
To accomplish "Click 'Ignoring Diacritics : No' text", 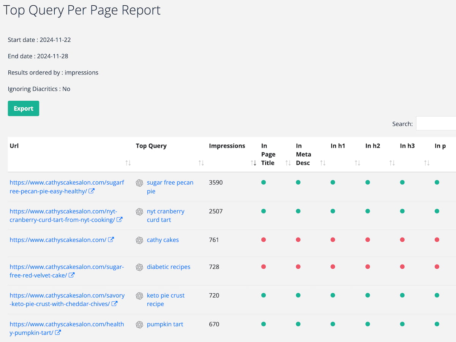I will pos(39,89).
